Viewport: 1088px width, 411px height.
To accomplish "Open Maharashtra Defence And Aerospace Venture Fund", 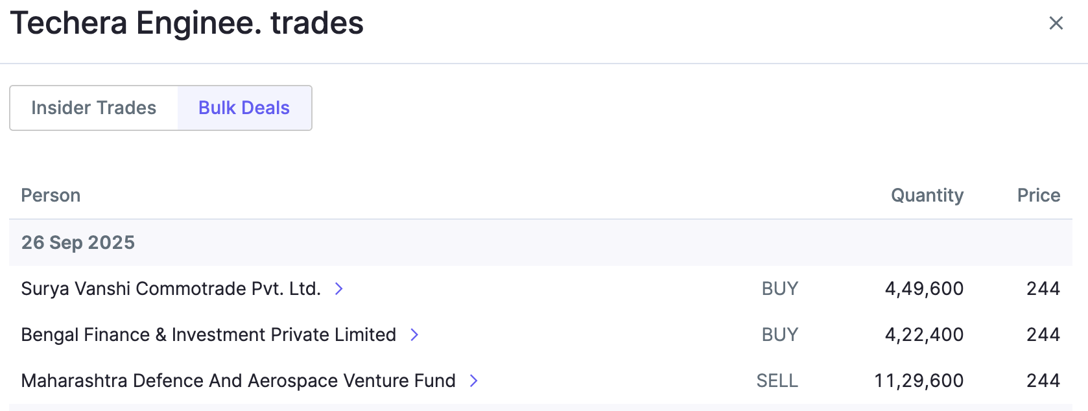I will pos(238,381).
